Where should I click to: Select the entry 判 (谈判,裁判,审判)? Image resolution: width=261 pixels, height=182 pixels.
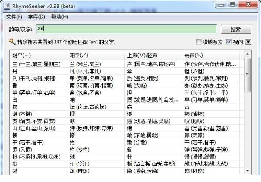click(x=206, y=79)
